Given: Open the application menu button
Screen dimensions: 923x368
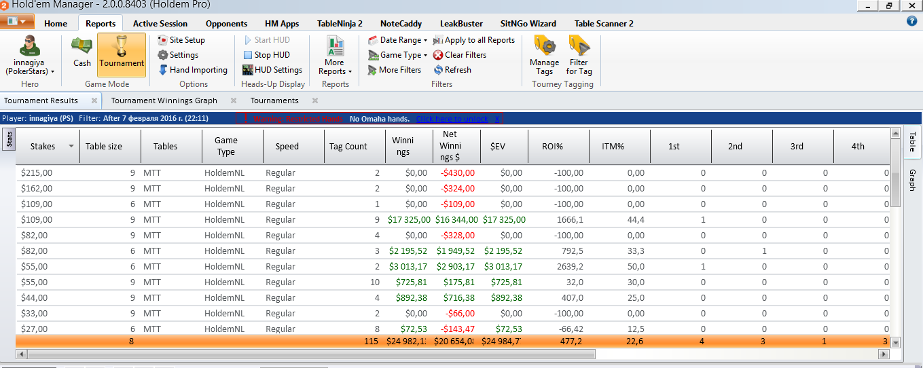Looking at the screenshot, I should (17, 22).
